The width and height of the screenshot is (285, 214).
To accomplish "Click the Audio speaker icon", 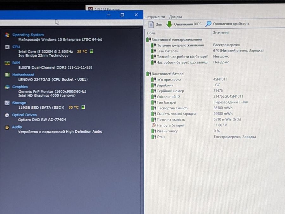I will pos(7,127).
